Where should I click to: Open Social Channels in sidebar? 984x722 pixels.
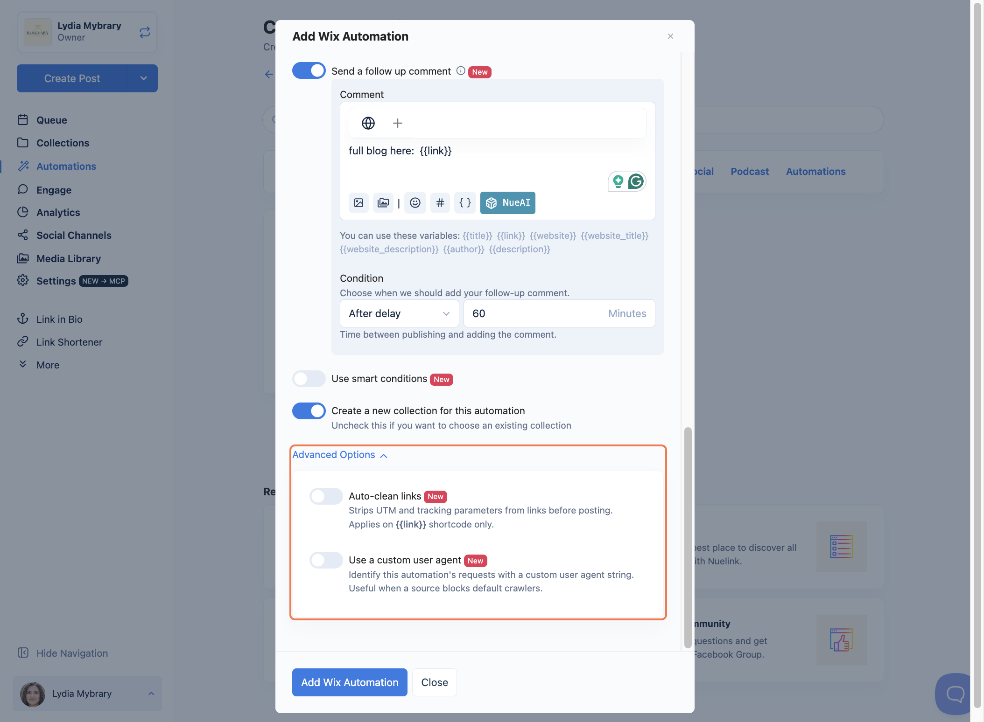pos(64,235)
